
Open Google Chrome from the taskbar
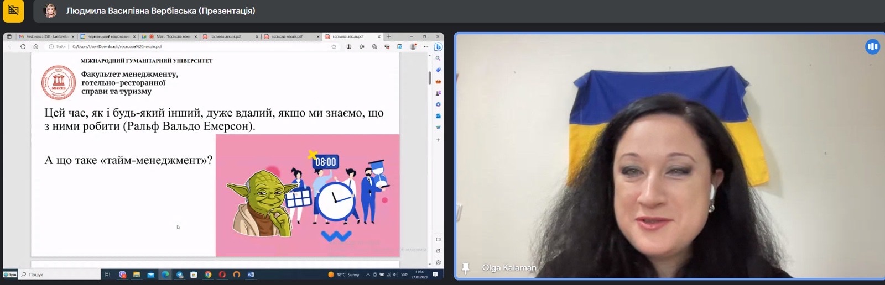click(x=208, y=275)
